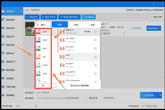Viewport: 165px width, 110px height.
Task: Select the HD 1080P 1920x1080 preset row
Action: pyautogui.click(x=79, y=40)
